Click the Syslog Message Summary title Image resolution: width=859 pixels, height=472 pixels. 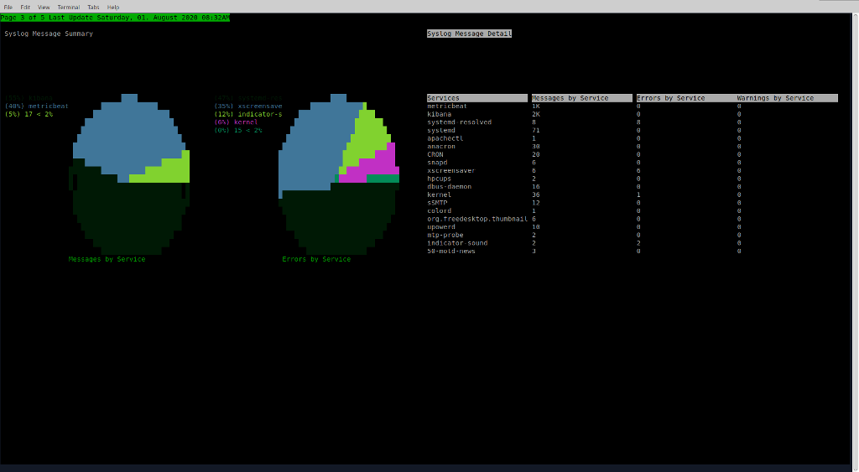pyautogui.click(x=49, y=34)
